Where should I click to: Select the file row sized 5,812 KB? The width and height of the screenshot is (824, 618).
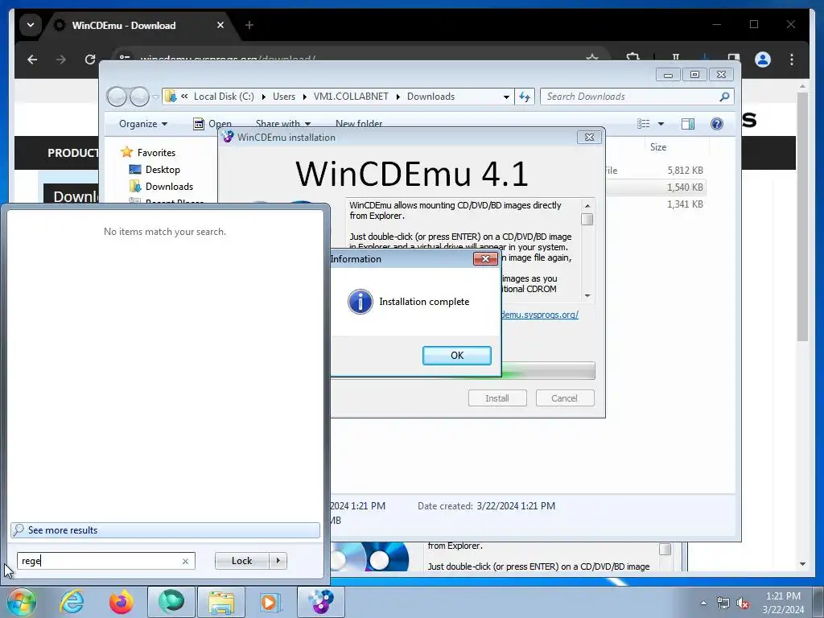tap(656, 171)
